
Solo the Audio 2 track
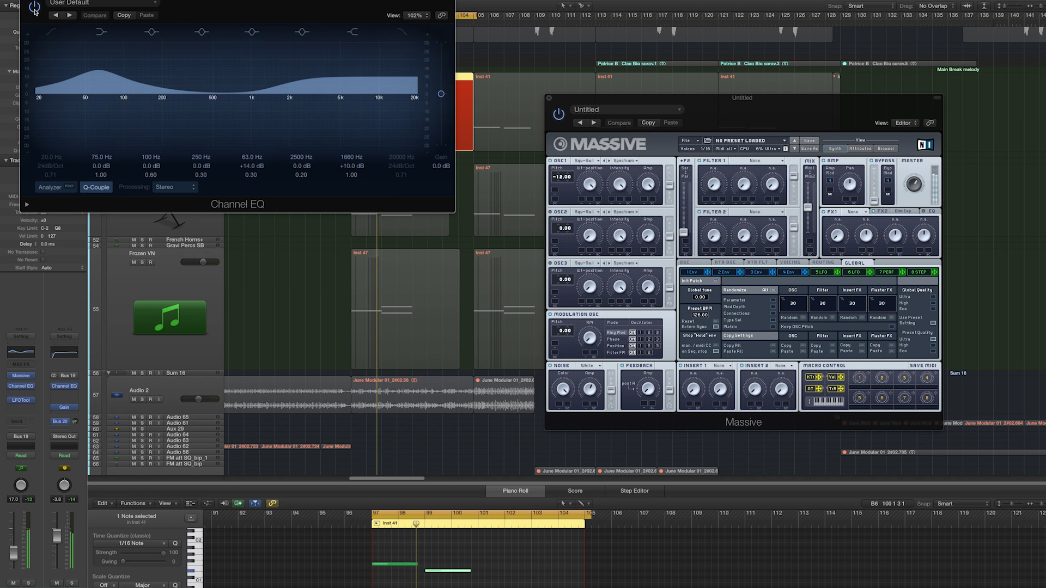click(142, 399)
